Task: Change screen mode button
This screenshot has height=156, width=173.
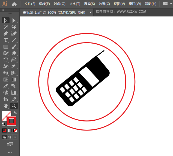Action: click(x=10, y=144)
